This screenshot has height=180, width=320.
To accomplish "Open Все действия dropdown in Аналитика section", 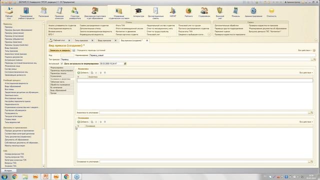I will coord(306,72).
